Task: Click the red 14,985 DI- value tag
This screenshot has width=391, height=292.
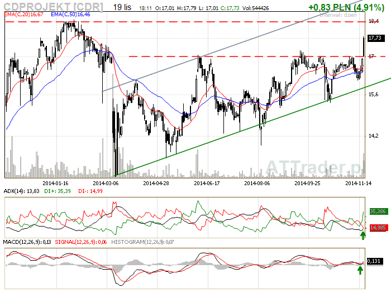Action: [378, 228]
